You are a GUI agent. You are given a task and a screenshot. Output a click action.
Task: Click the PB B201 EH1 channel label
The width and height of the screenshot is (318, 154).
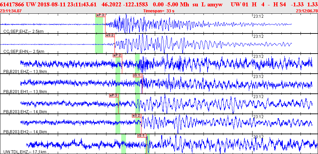point(25,92)
